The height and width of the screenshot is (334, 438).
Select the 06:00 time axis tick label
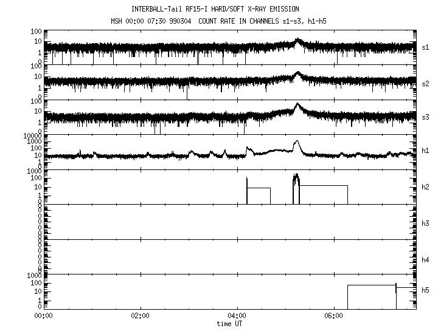click(333, 316)
